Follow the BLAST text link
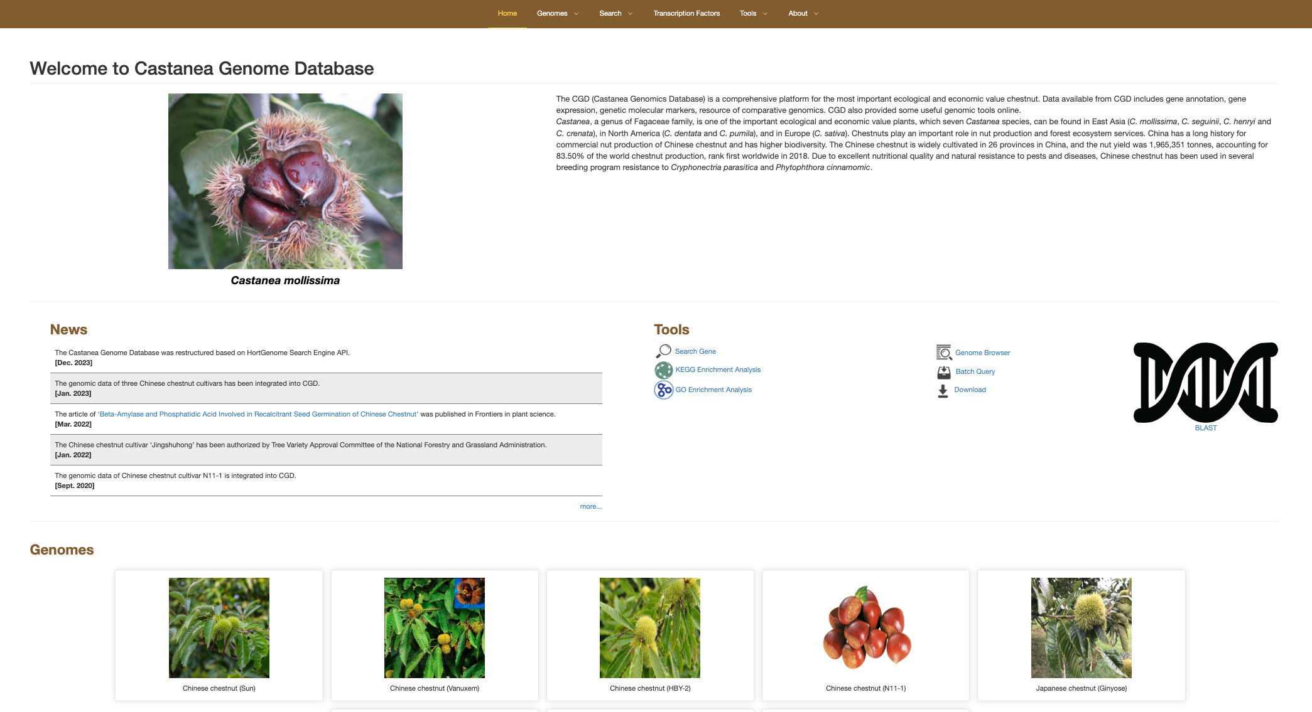This screenshot has width=1312, height=712. coord(1206,428)
